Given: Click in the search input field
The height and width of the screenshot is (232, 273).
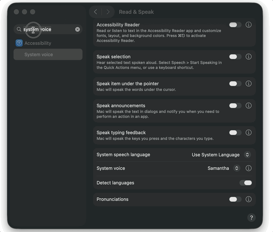Looking at the screenshot, I should click(48, 29).
